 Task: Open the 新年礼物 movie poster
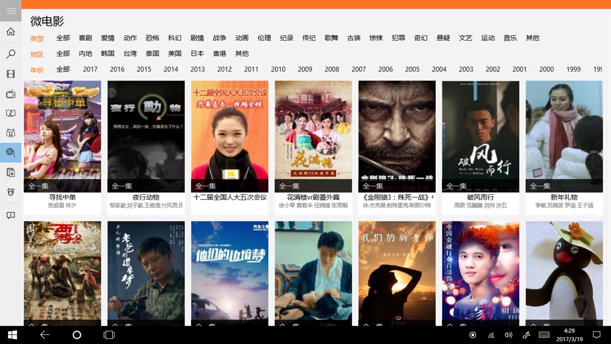[x=564, y=136]
